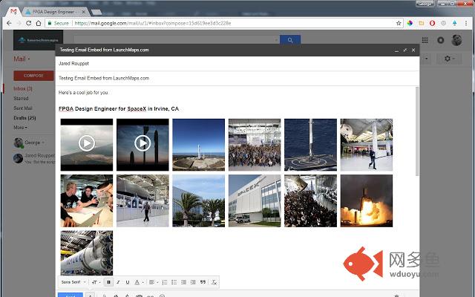Screen dimensions: 475x297
Task: Click the email subject field
Action: click(x=237, y=78)
